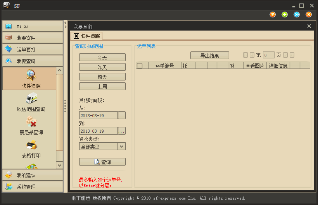Open the 运单套打 sidebar section
Image resolution: width=318 pixels, height=205 pixels.
(x=33, y=49)
